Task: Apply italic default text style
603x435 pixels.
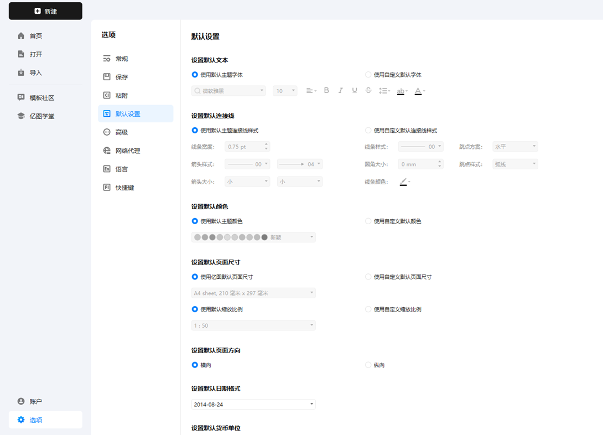Action: pos(340,90)
